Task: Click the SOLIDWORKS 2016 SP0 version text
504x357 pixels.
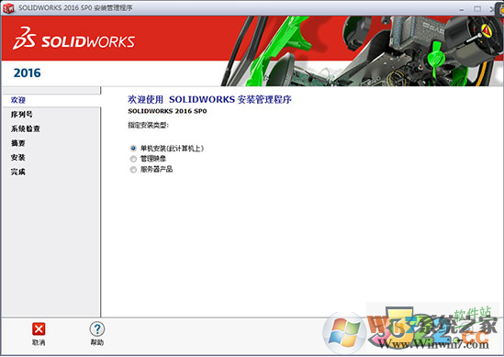Action: click(167, 111)
